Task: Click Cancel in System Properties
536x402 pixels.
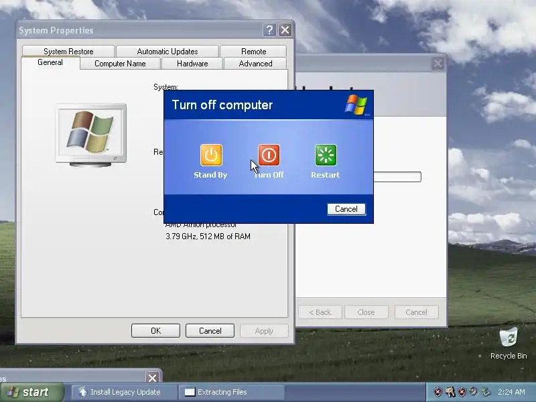Action: click(210, 330)
